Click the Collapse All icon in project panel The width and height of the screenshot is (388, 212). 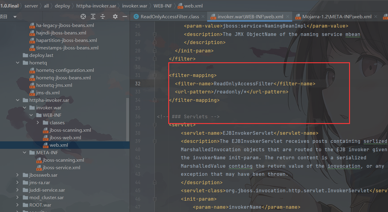(103, 17)
